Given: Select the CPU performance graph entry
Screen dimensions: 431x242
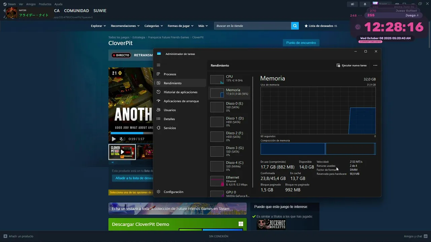Looking at the screenshot, I should [x=229, y=79].
